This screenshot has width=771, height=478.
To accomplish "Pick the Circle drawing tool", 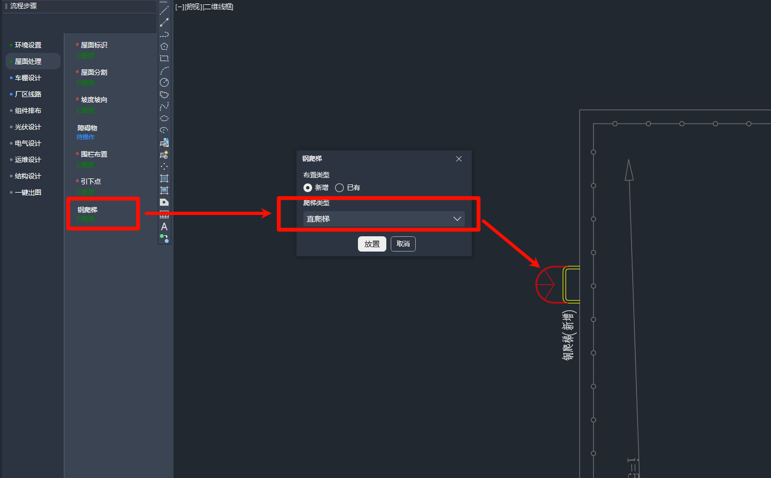I will tap(164, 82).
